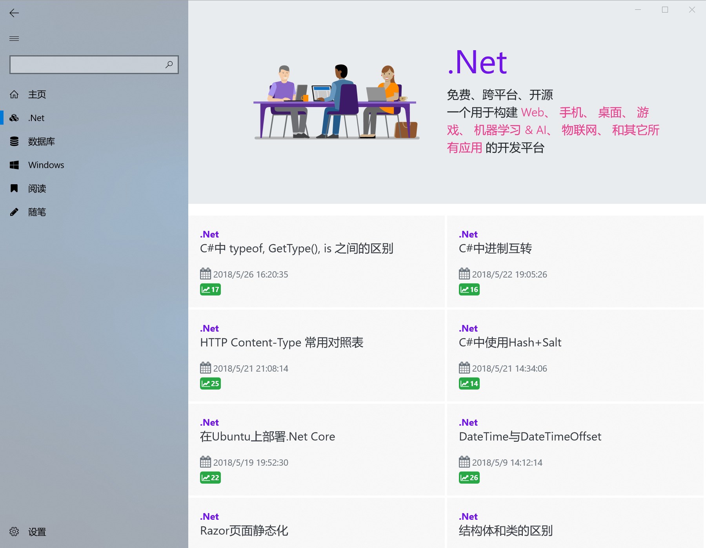Viewport: 706px width, 548px height.
Task: Click calendar icon beside 2018/5/26 16:20:35
Action: click(206, 274)
